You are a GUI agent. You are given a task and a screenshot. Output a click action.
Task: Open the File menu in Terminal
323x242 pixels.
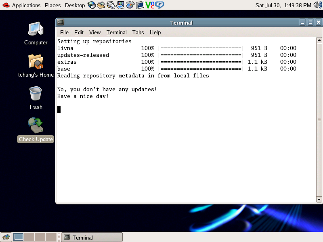coord(64,33)
